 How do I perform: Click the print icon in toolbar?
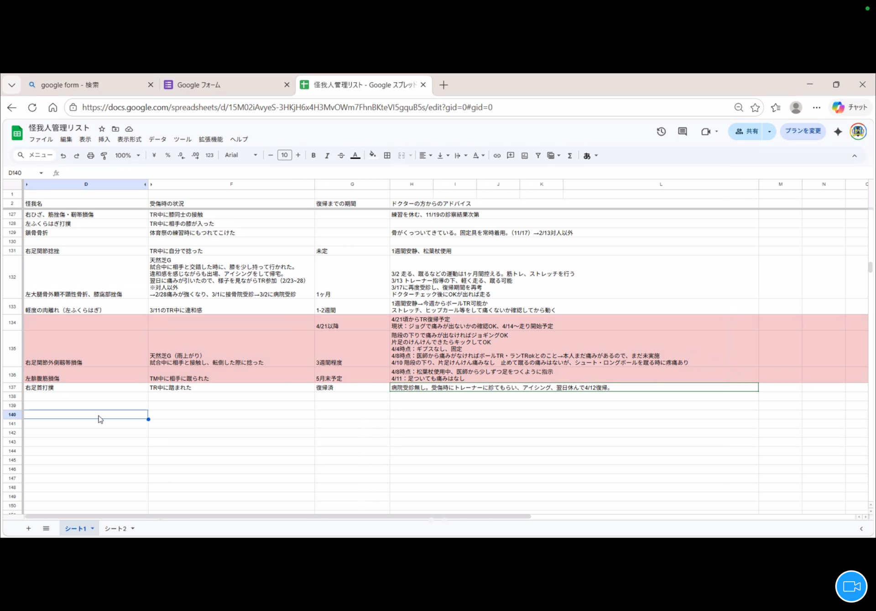[x=90, y=156]
